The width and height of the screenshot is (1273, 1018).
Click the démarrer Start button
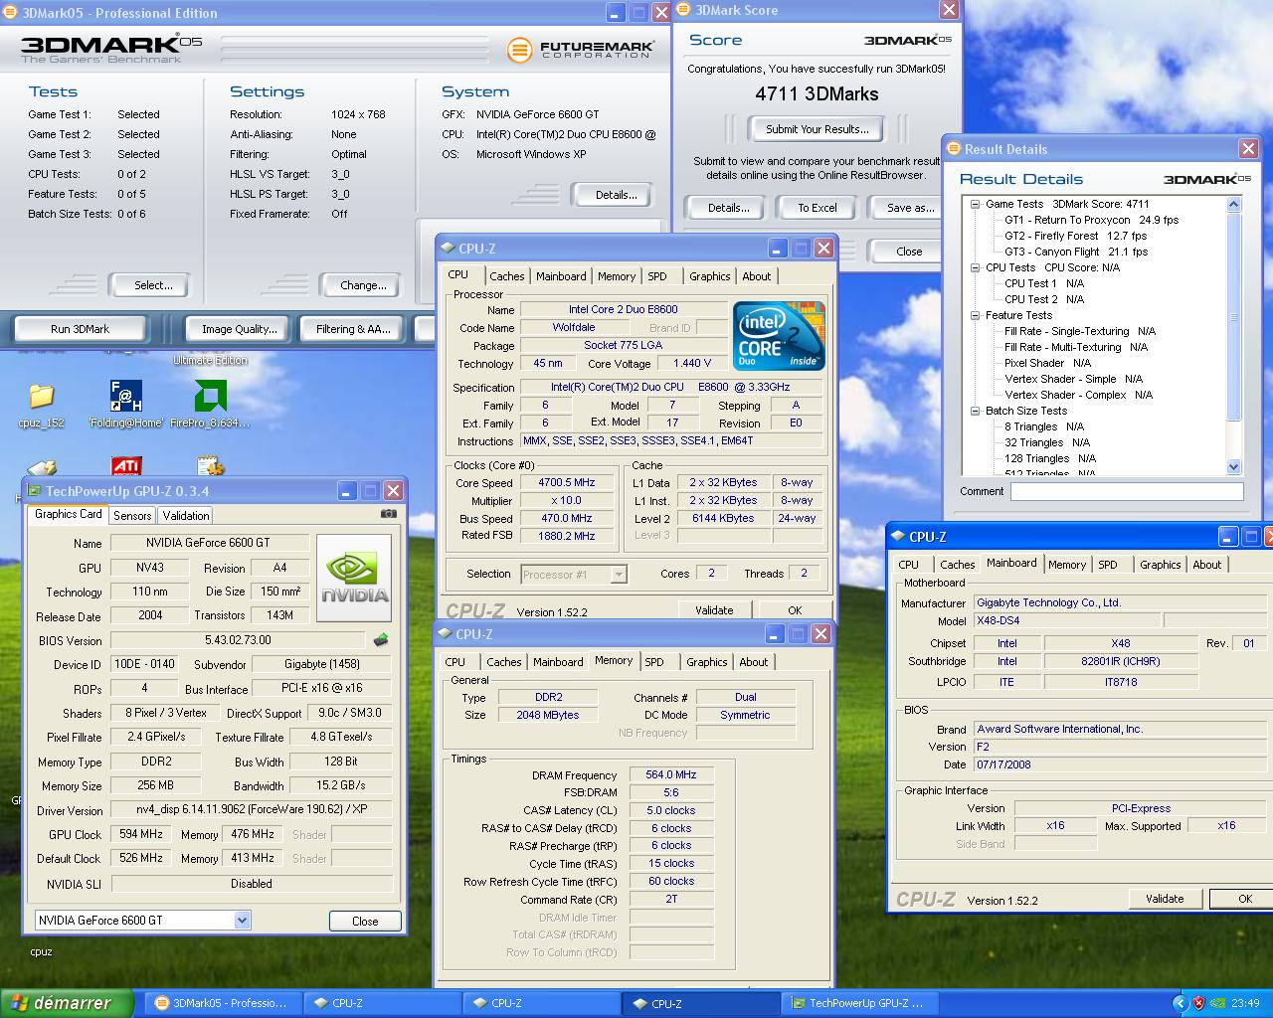(x=66, y=1003)
